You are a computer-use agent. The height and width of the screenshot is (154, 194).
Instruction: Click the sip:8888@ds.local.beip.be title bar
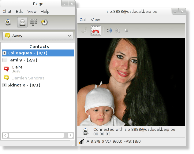(132, 12)
